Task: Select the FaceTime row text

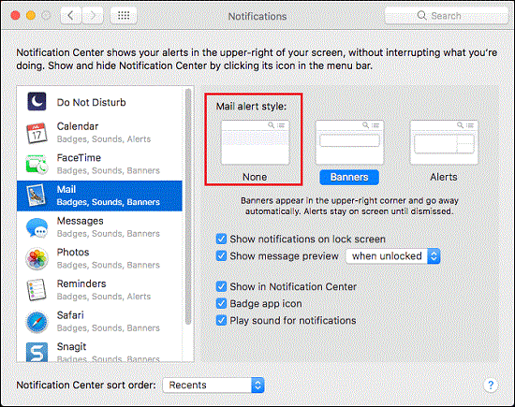Action: pos(108,164)
